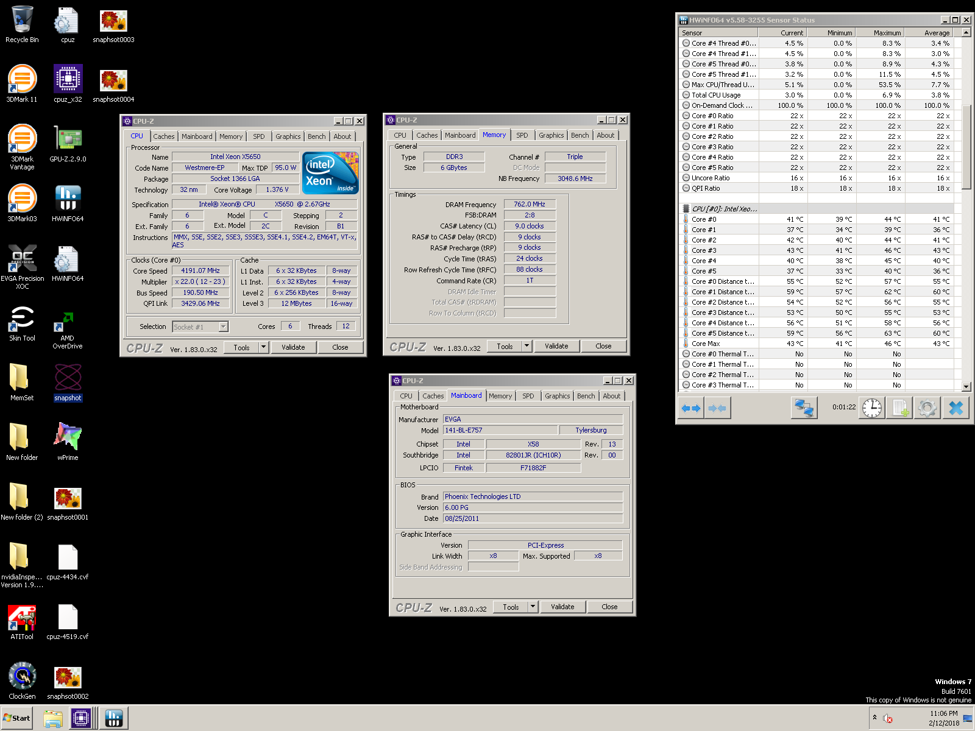Viewport: 975px width, 731px height.
Task: Open Graphics tab in Memory window
Action: click(x=551, y=135)
